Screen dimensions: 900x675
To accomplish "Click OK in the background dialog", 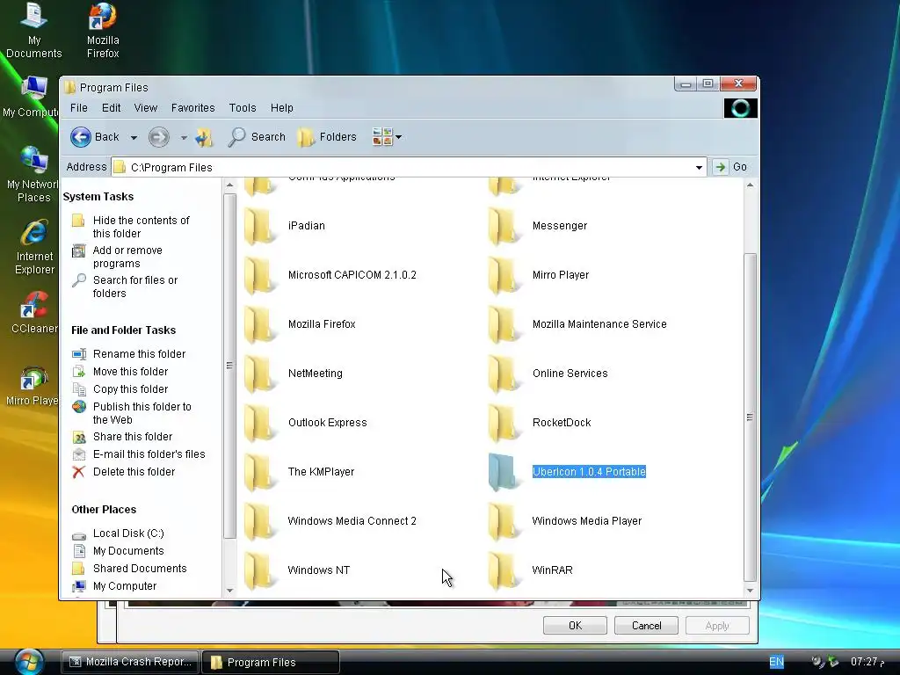I will tap(575, 626).
